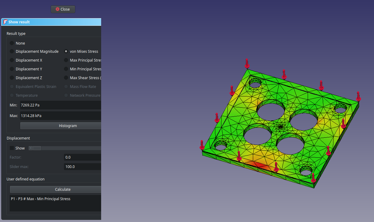374x222 pixels.
Task: Switch to Max Principal Stress result
Action: (66, 60)
